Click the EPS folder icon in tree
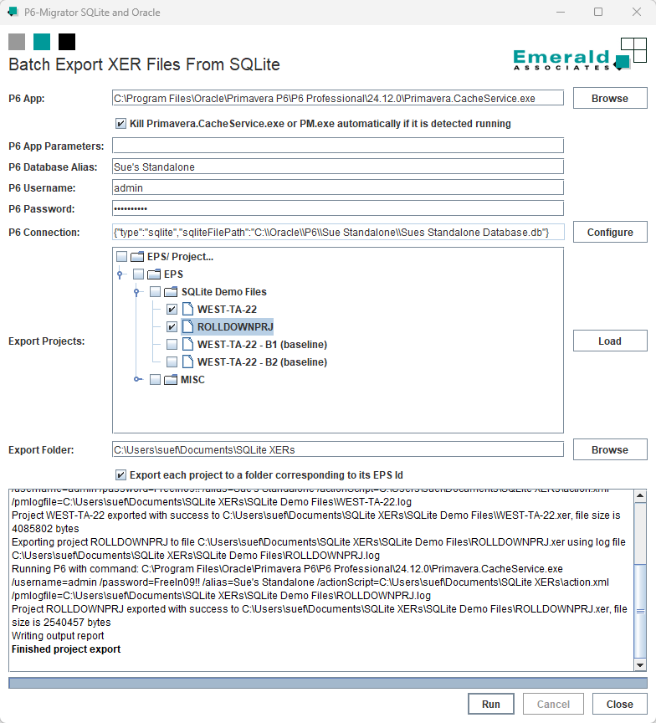This screenshot has height=723, width=656. pyautogui.click(x=153, y=274)
